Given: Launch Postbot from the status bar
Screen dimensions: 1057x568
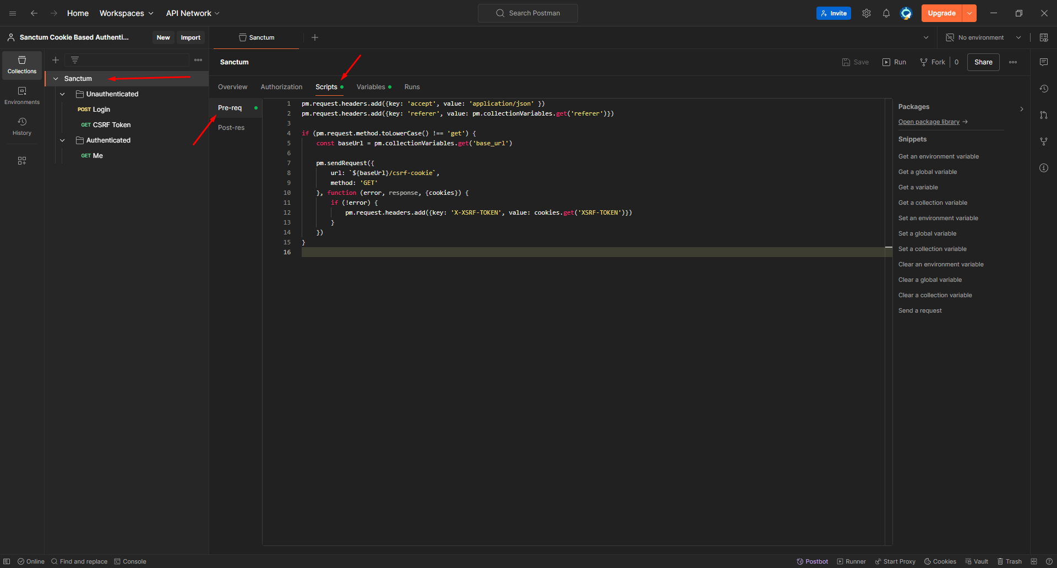Looking at the screenshot, I should pos(812,561).
